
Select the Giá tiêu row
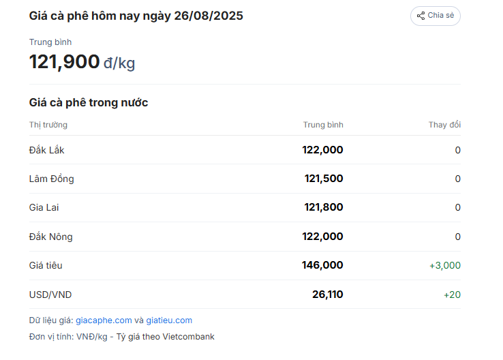245,266
